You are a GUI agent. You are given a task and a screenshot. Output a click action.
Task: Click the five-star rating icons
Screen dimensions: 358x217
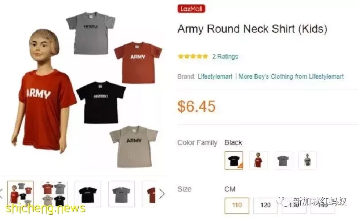[193, 56]
